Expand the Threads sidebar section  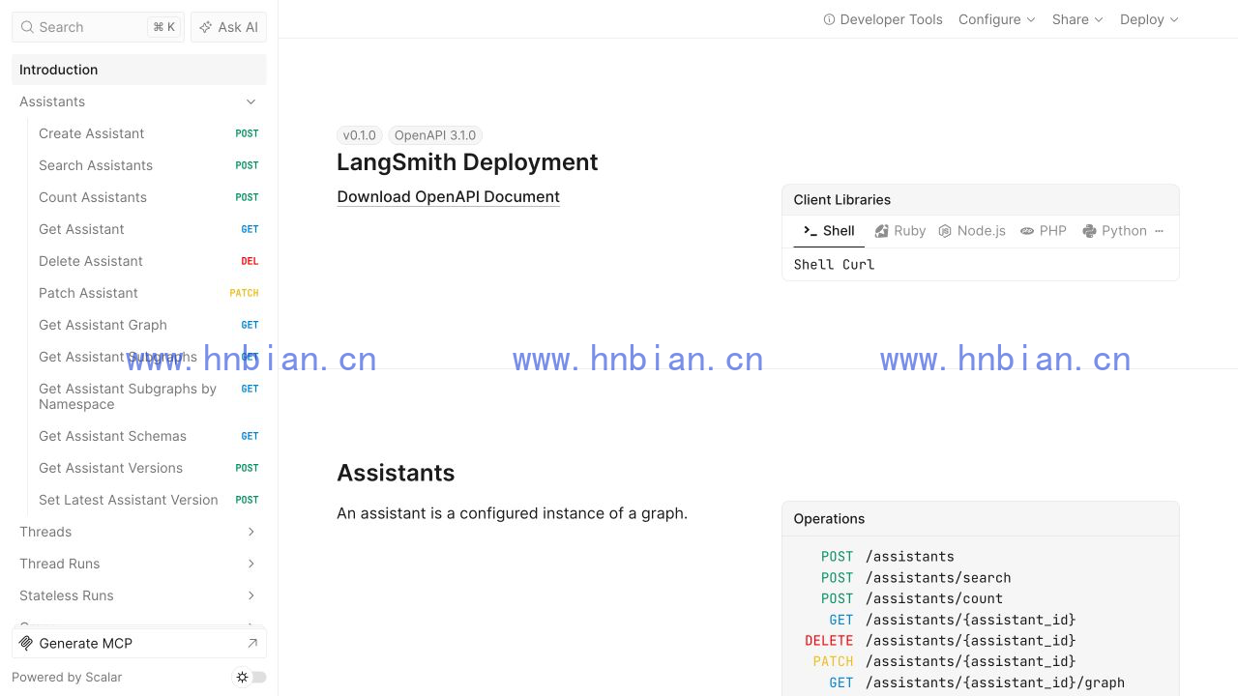click(x=251, y=532)
